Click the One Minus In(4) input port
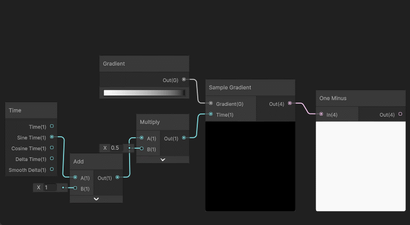The width and height of the screenshot is (410, 225). (x=321, y=114)
